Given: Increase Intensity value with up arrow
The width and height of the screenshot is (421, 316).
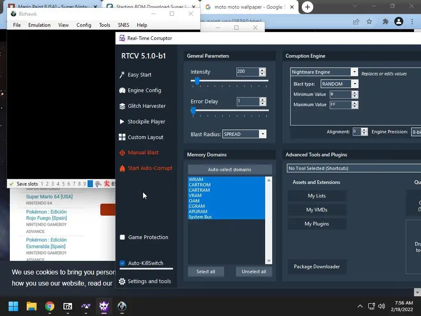Looking at the screenshot, I should [262, 70].
